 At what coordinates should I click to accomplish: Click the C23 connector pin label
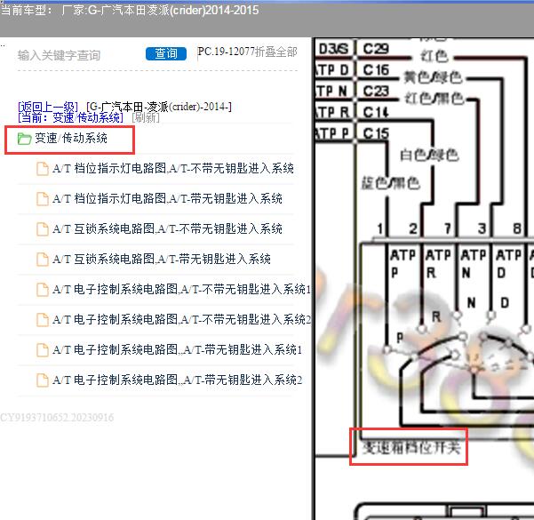[x=376, y=91]
